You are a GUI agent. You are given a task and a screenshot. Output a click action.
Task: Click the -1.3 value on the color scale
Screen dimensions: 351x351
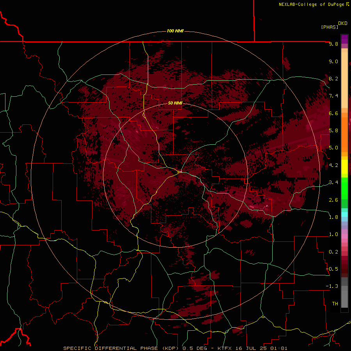pos(332,286)
